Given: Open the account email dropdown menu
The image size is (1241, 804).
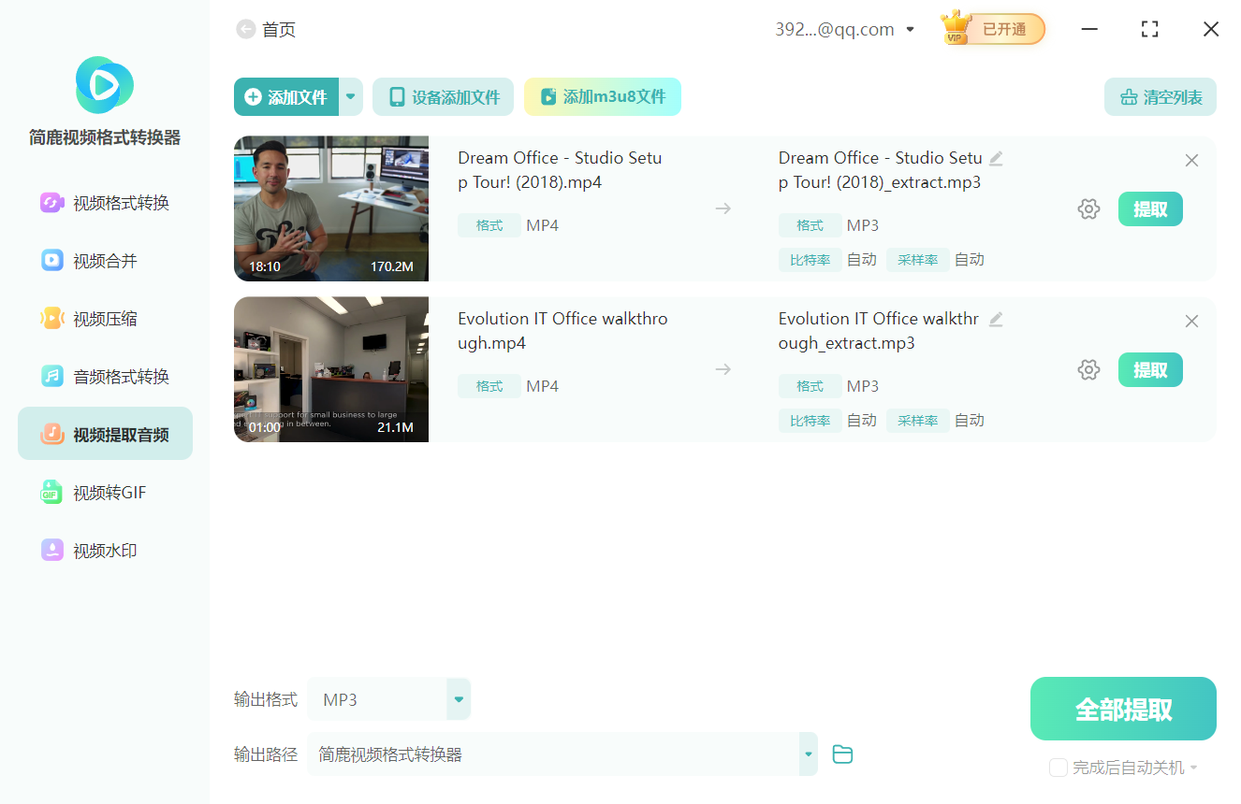Looking at the screenshot, I should [910, 30].
